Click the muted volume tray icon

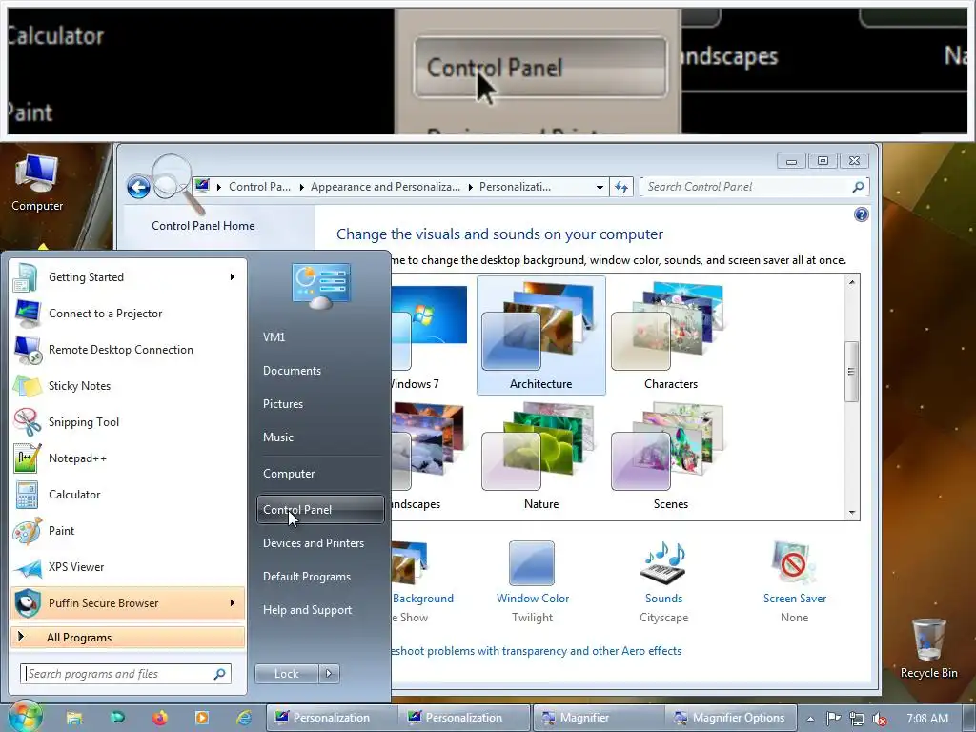tap(879, 719)
